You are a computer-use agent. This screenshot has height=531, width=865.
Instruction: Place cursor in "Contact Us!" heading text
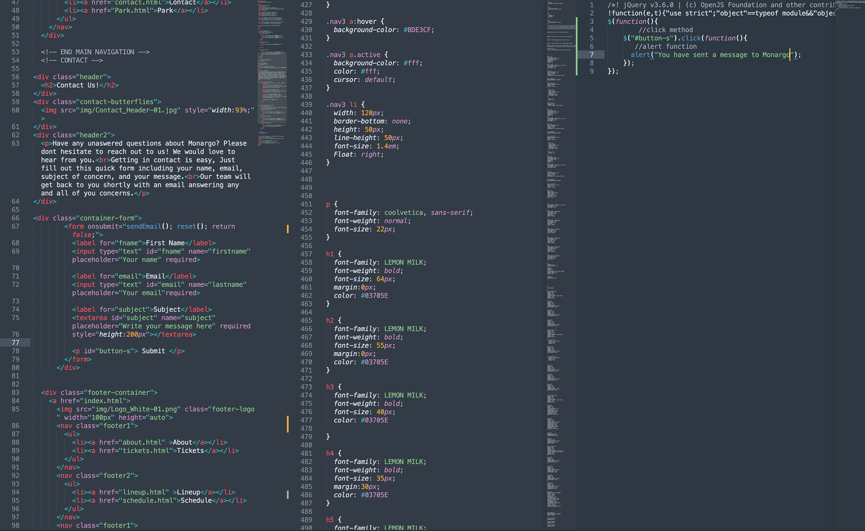point(77,85)
